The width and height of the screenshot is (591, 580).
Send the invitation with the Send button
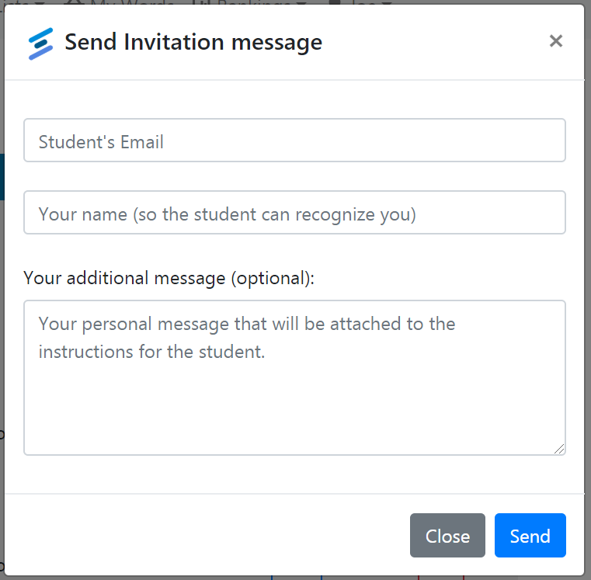click(x=530, y=535)
